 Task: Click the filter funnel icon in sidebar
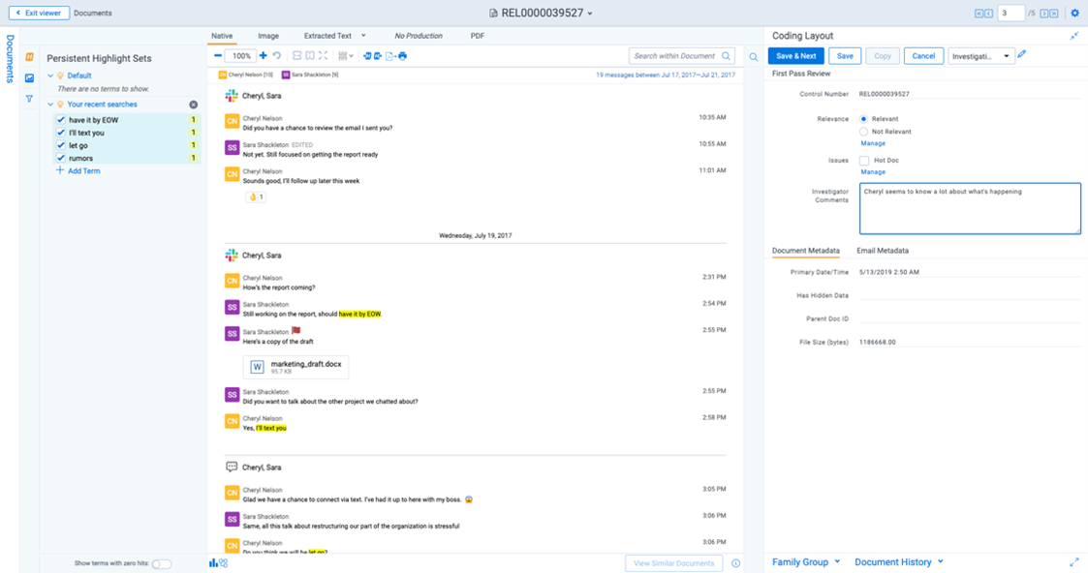click(30, 99)
